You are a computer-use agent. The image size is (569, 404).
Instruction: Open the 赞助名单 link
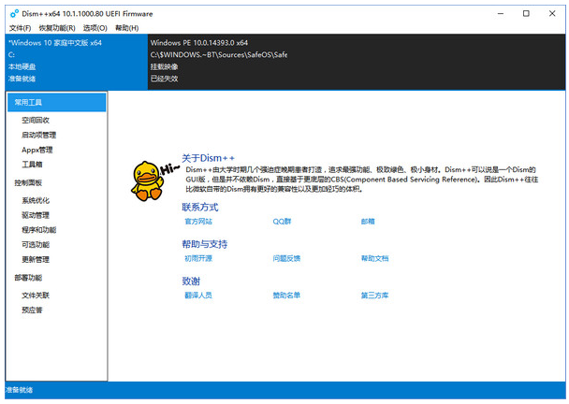pos(286,296)
